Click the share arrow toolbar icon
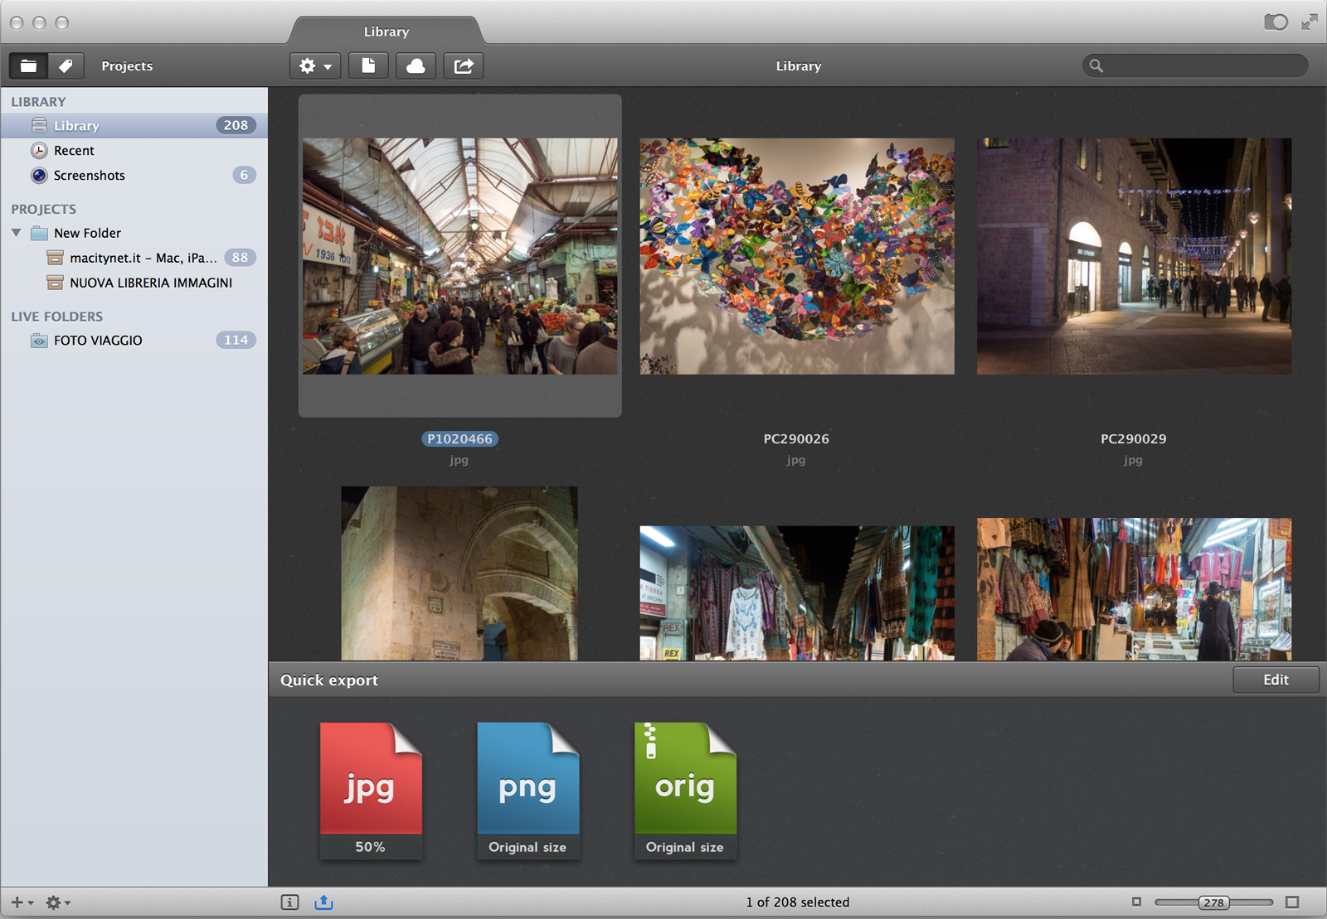Viewport: 1327px width, 919px height. (464, 65)
